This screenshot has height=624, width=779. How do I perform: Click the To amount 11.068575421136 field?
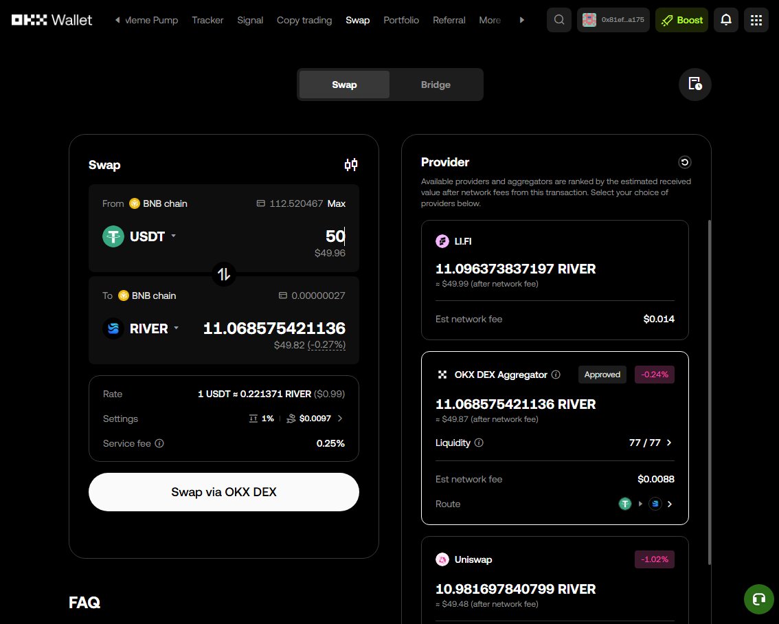274,328
